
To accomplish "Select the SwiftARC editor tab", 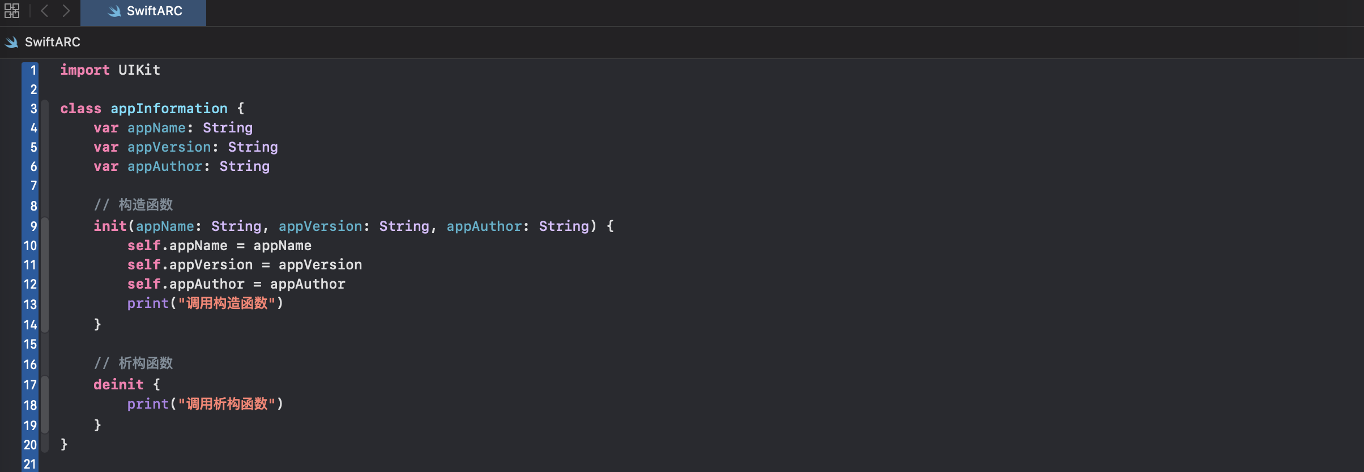I will (154, 11).
